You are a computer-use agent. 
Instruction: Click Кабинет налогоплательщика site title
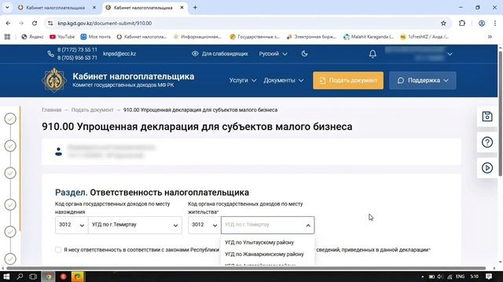coord(133,77)
